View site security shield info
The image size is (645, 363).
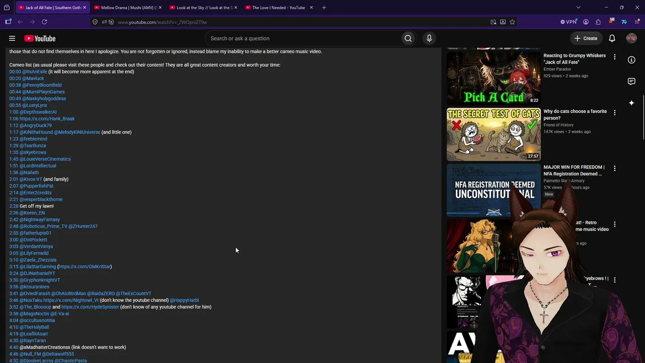(95, 22)
